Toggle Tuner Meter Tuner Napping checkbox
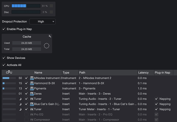 (x=156, y=109)
